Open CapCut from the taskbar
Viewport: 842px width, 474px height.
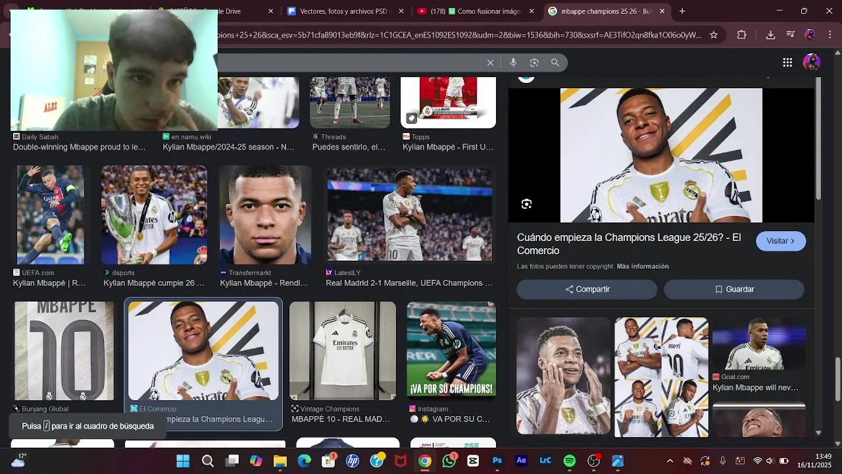pos(473,461)
